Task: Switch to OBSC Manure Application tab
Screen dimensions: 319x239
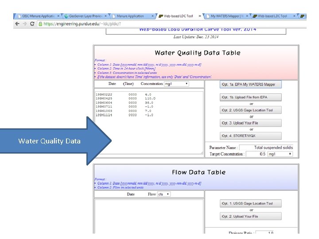Action: (37, 16)
